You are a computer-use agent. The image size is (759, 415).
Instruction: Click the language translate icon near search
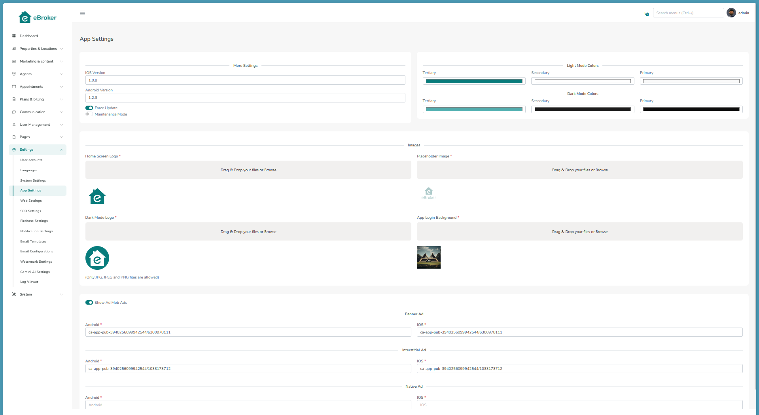[x=646, y=13]
